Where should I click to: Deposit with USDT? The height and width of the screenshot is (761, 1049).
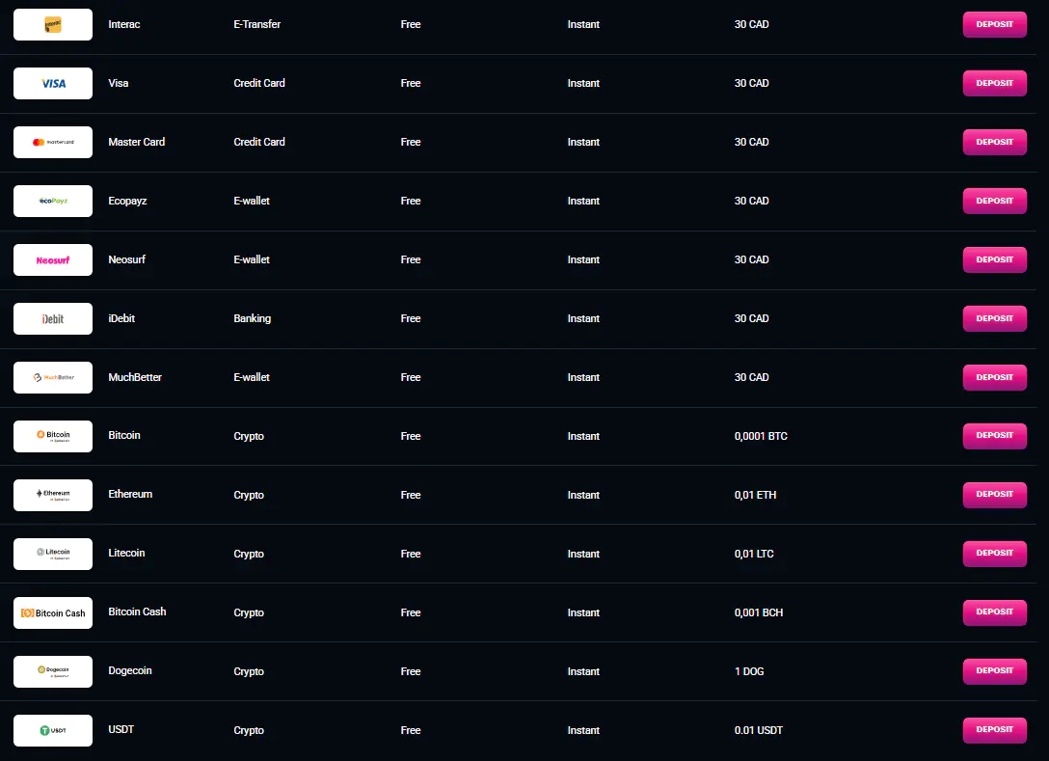pyautogui.click(x=994, y=730)
